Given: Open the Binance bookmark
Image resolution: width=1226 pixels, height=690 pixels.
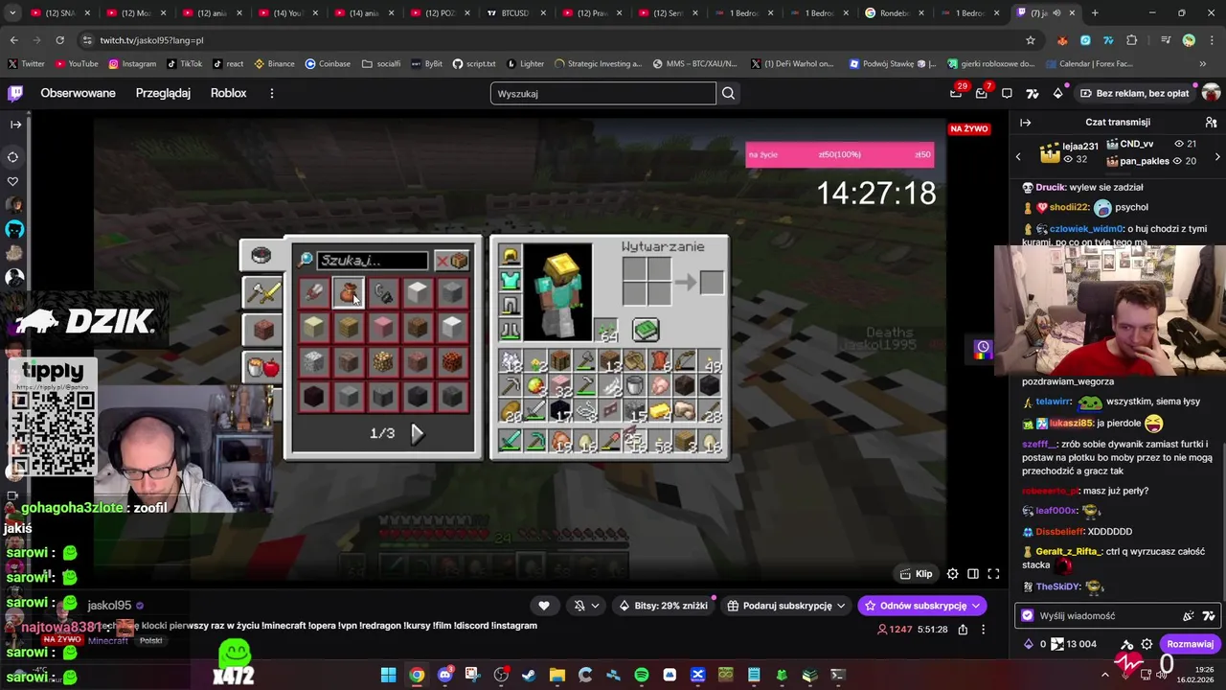Looking at the screenshot, I should (274, 64).
